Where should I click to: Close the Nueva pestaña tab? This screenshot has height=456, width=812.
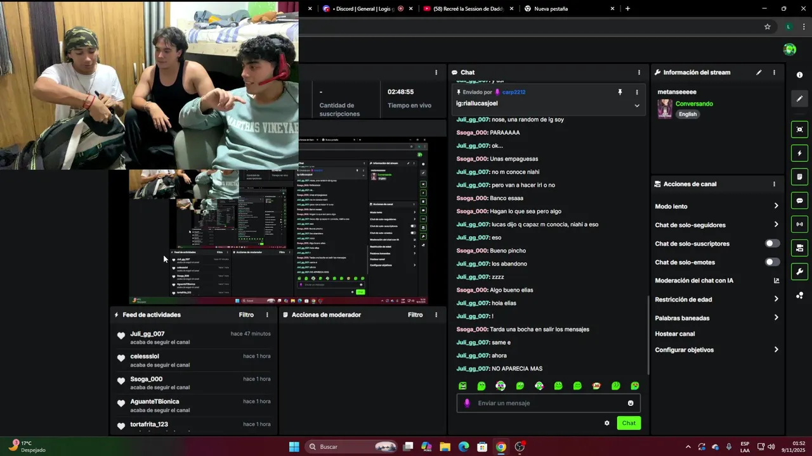click(612, 9)
